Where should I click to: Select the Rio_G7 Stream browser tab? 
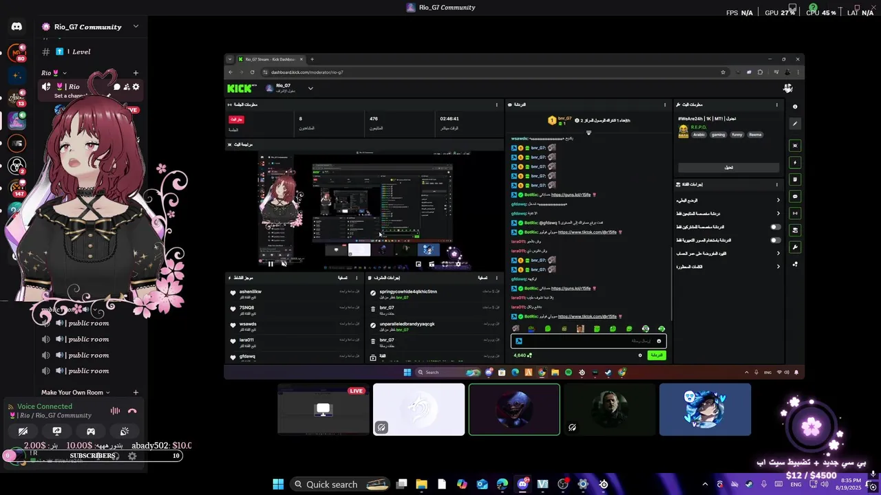tap(270, 59)
